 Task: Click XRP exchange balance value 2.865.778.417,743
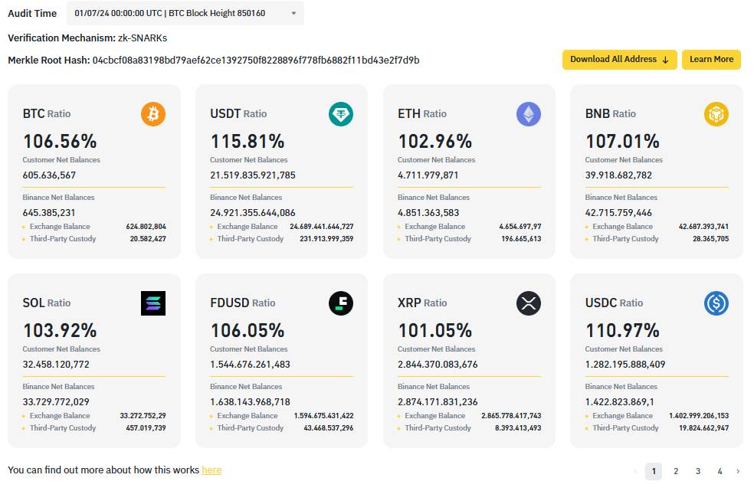[512, 416]
